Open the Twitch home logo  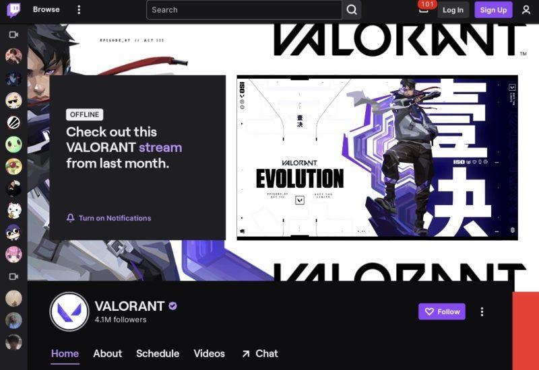[x=13, y=10]
